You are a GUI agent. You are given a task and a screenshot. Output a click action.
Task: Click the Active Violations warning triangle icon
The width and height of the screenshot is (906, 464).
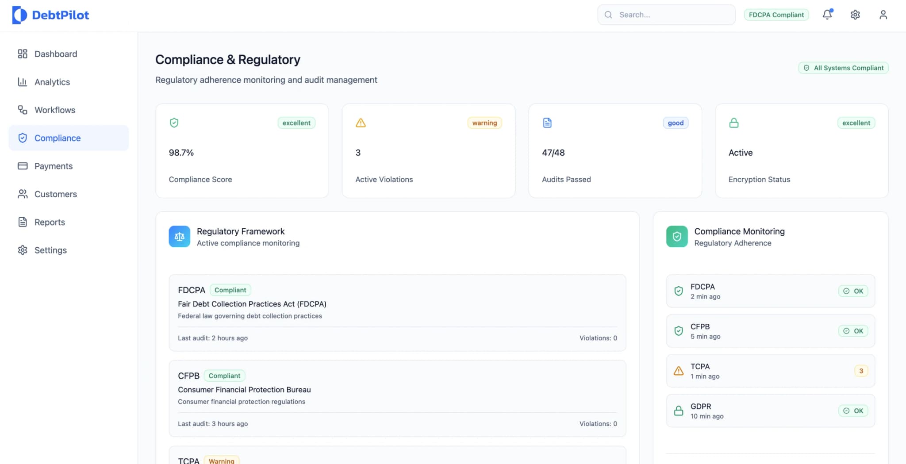point(361,123)
